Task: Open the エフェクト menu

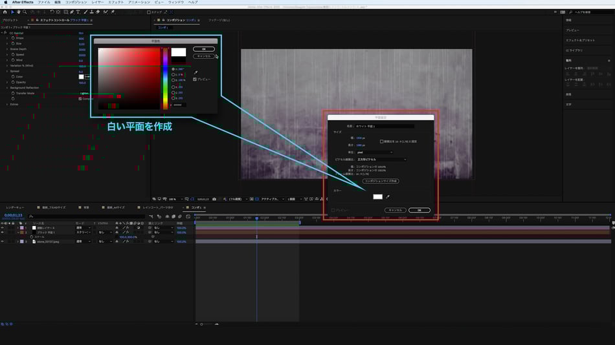Action: [115, 2]
